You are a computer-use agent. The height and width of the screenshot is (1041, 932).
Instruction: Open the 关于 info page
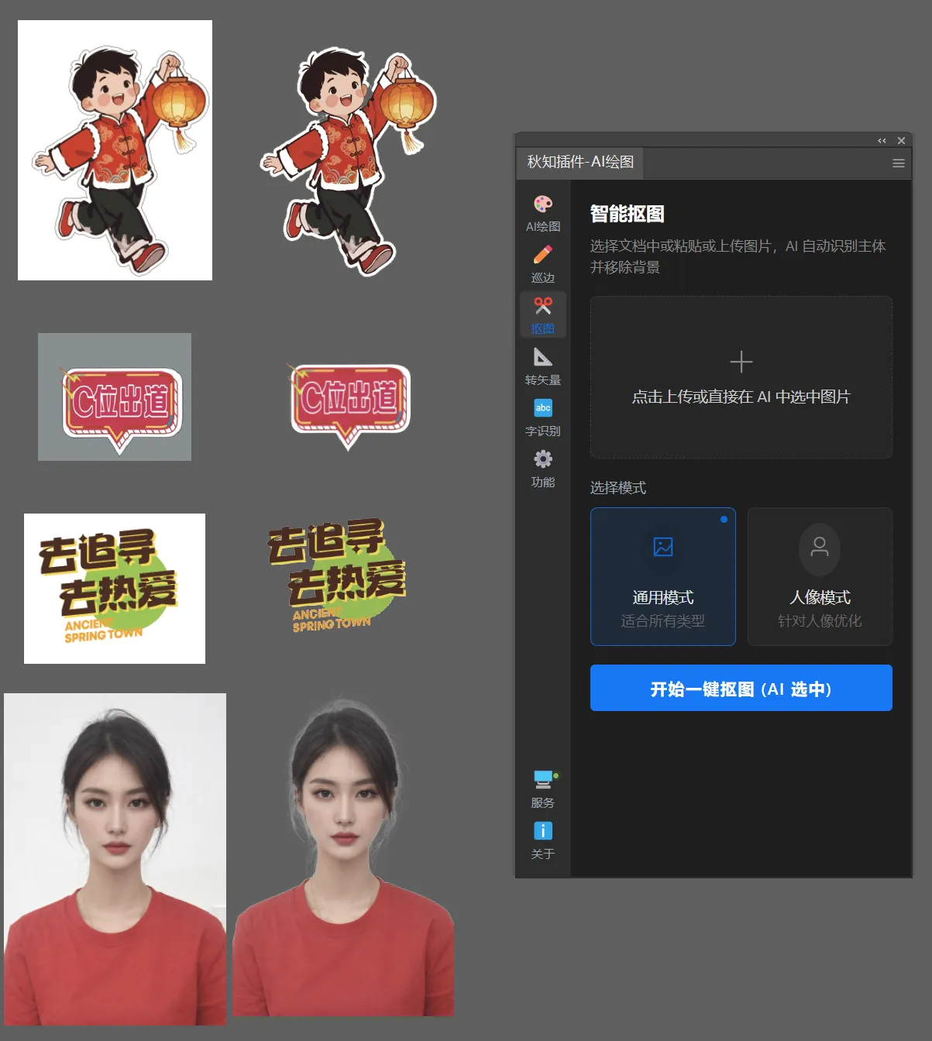coord(542,841)
